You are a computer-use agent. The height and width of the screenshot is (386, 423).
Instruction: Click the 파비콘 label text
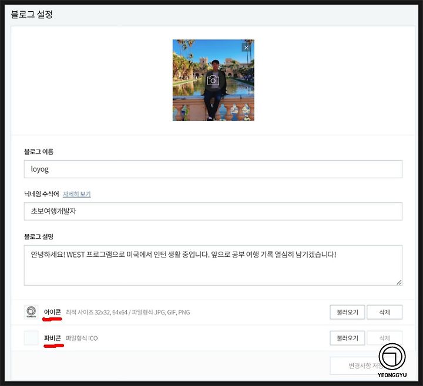[52, 338]
